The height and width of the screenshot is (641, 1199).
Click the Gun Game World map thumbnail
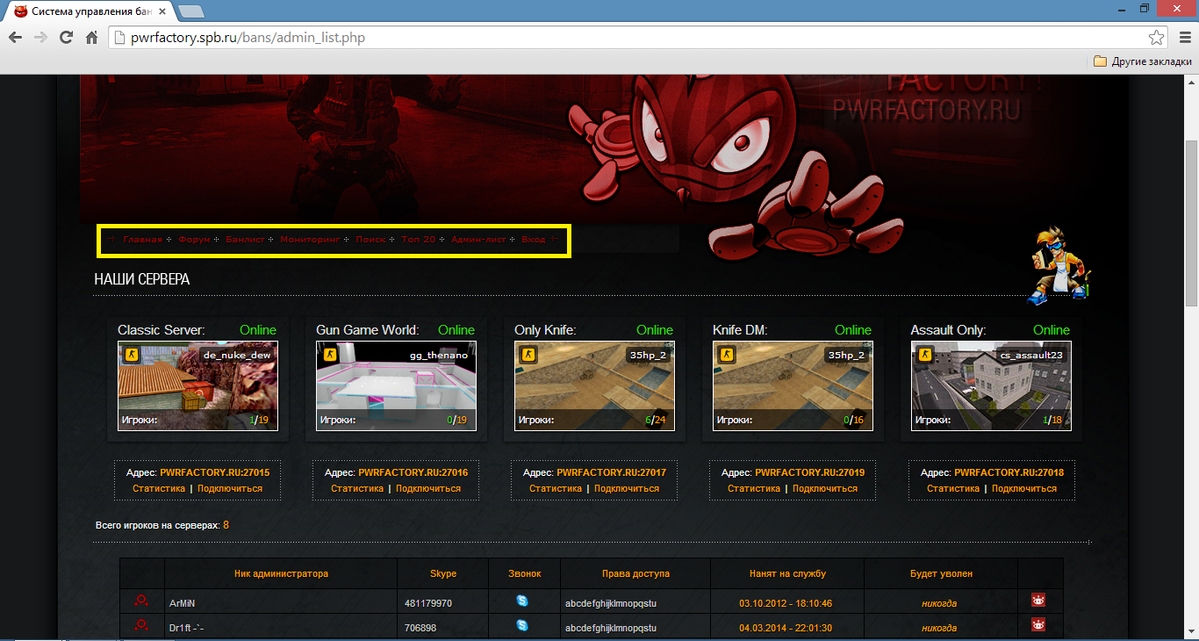(396, 386)
